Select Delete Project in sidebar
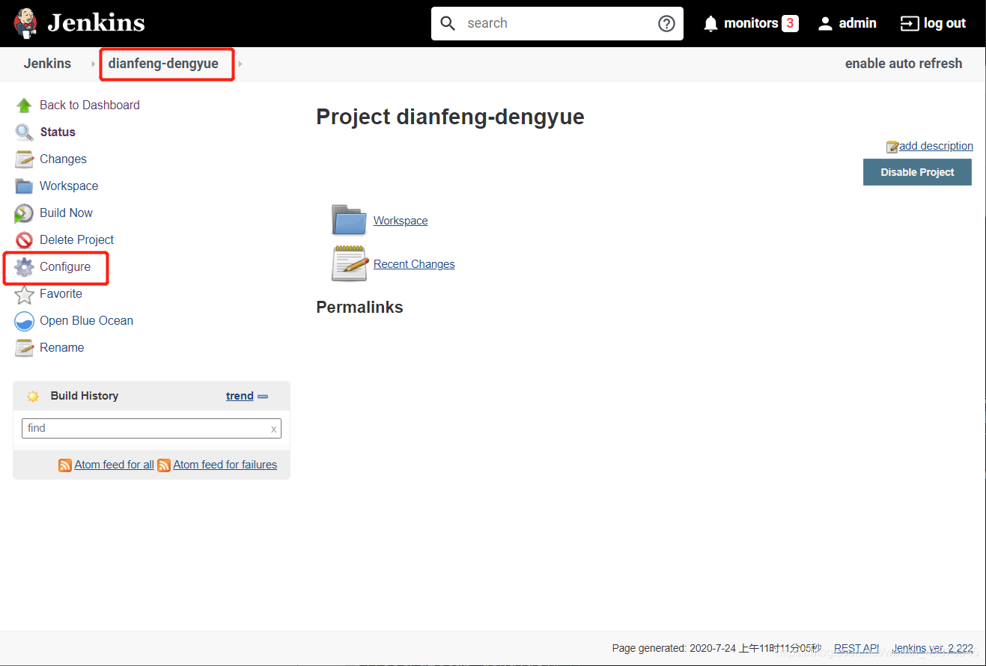 coord(76,240)
